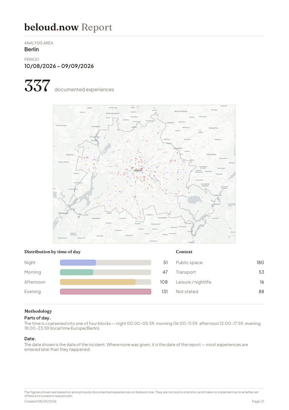Viewport: 289px width, 410px height.
Task: Click the "beloud.now Report" title
Action: [x=68, y=27]
